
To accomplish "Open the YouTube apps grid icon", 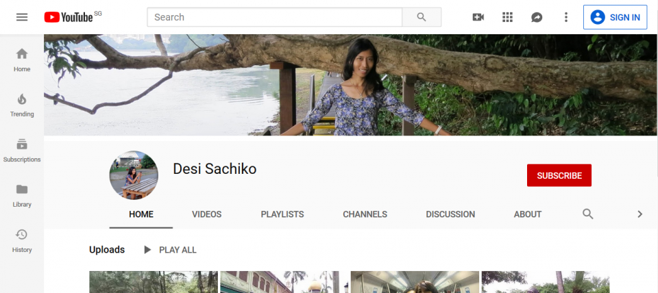I will click(507, 17).
